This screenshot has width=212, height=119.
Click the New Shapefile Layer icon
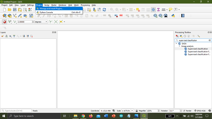click(15, 16)
